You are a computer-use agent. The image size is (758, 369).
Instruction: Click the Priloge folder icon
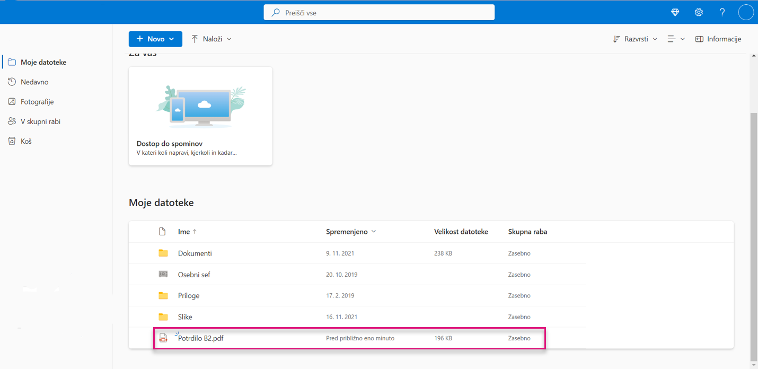point(163,296)
